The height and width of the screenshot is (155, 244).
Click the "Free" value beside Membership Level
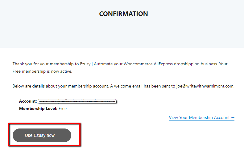coord(63,108)
